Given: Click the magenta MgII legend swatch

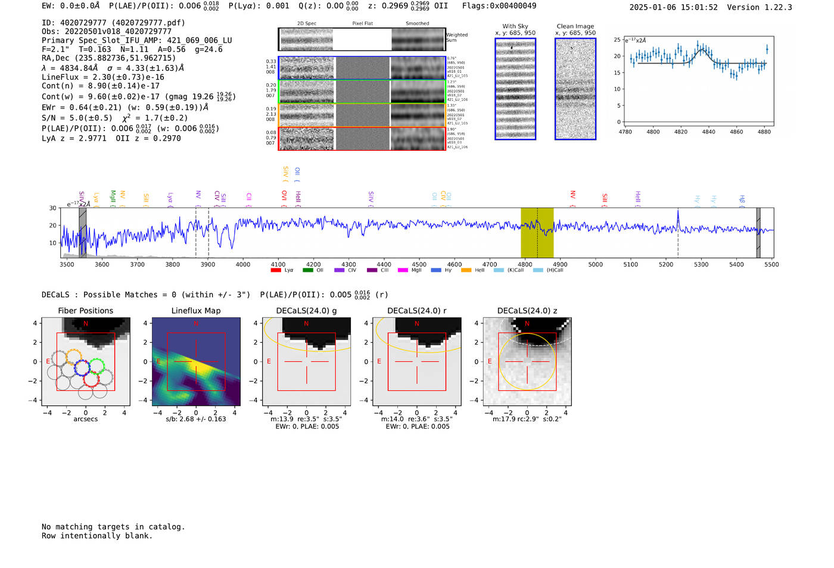Looking at the screenshot, I should click(x=403, y=270).
